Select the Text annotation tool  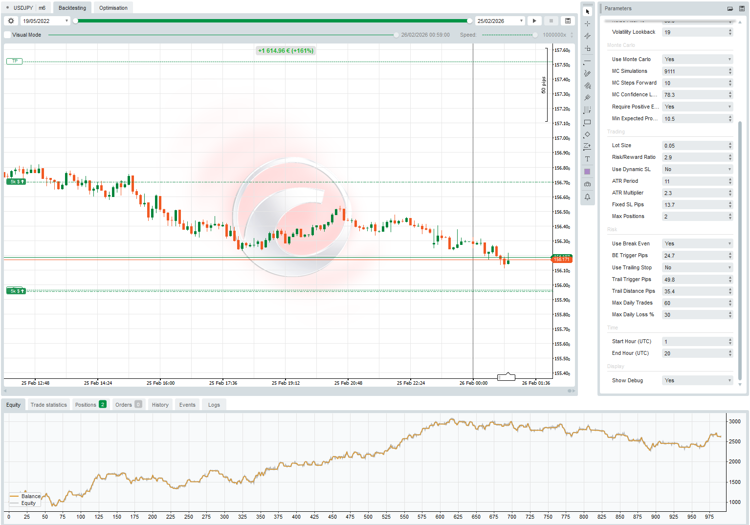coord(588,159)
